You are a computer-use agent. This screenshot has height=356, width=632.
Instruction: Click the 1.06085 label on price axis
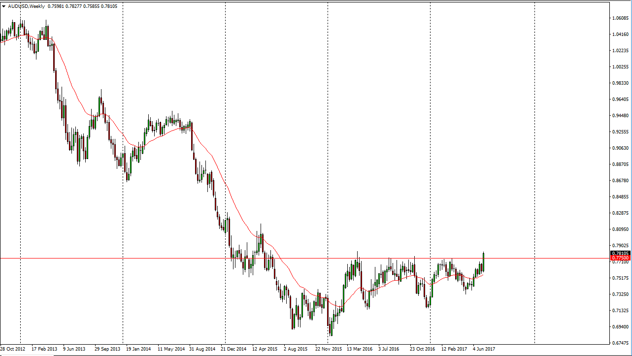click(619, 18)
